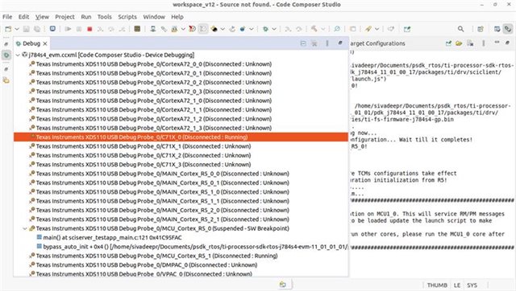Click the load program icon in toolbar
Screen dimensions: 516x291
[x=174, y=29]
